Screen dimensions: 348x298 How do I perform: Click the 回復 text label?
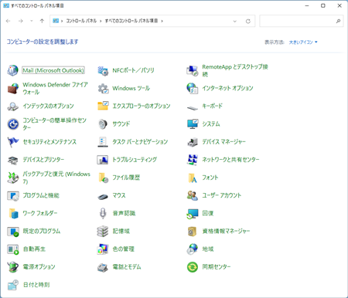click(x=208, y=213)
